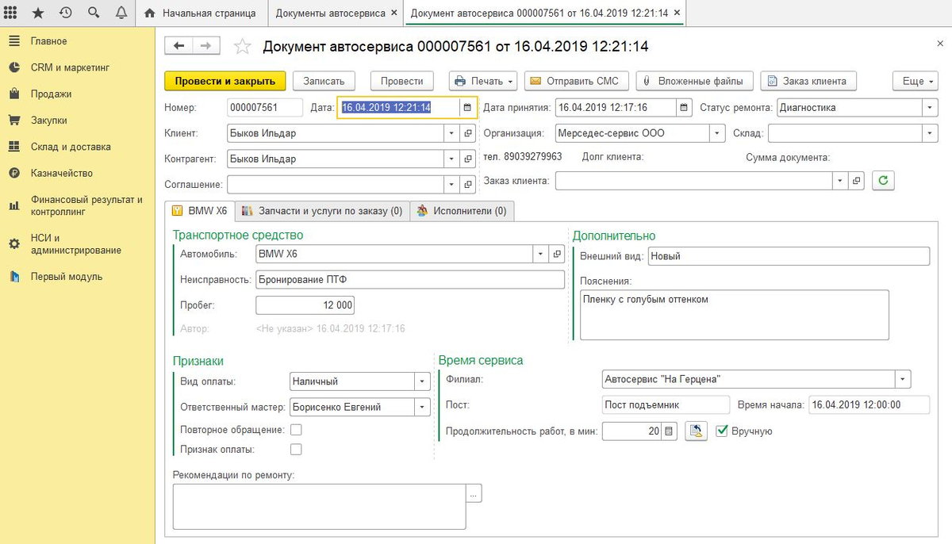
Task: Expand Организация dropdown arrow
Action: click(718, 133)
